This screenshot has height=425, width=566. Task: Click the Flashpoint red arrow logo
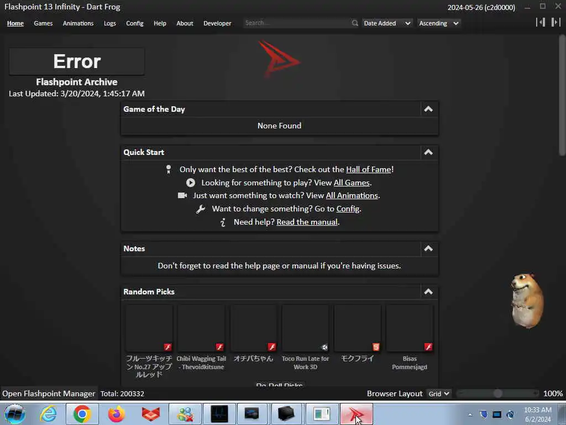pyautogui.click(x=279, y=59)
